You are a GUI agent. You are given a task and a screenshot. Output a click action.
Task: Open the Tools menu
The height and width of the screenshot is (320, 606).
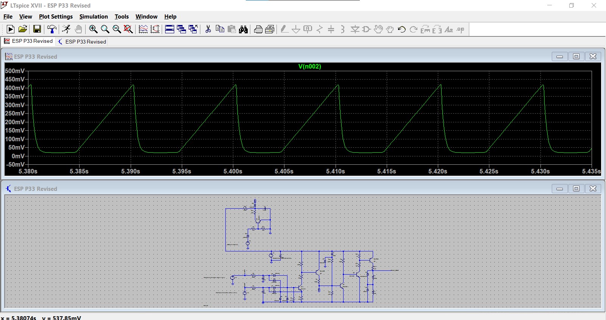click(x=122, y=17)
